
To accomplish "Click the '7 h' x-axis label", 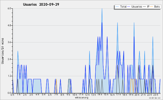I will point(56,95).
